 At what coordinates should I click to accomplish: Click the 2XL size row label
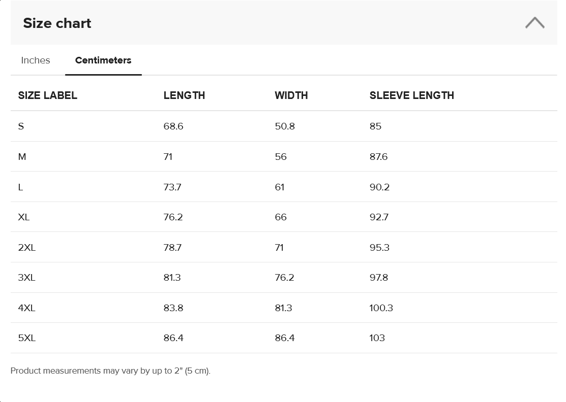pos(27,248)
